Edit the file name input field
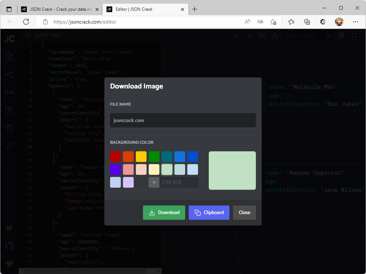Viewport: 366px width, 274px height. click(183, 120)
